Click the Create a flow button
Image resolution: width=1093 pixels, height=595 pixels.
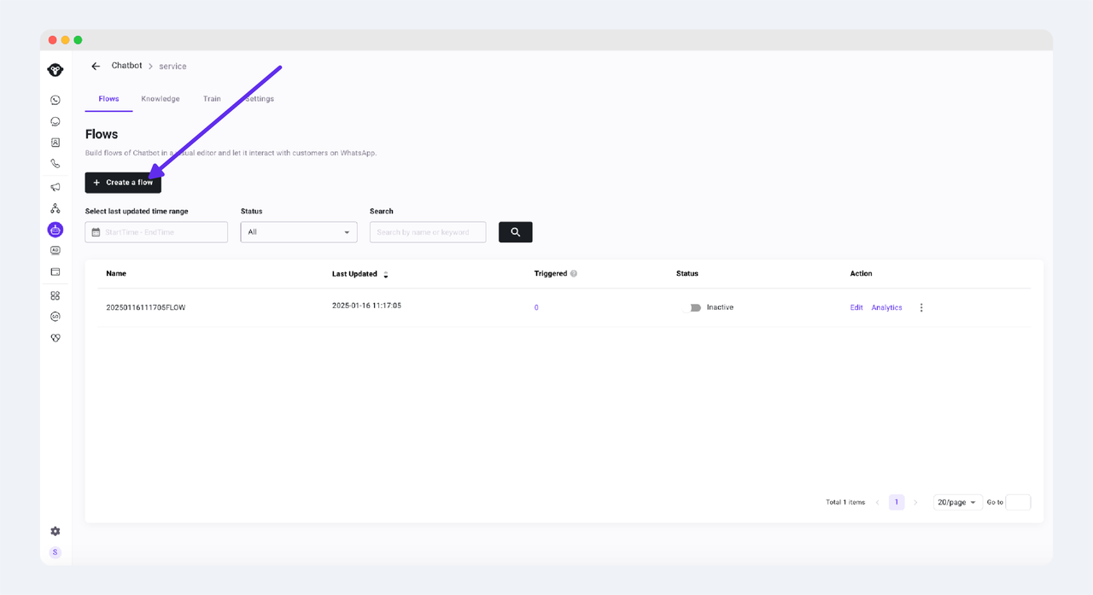click(x=123, y=183)
